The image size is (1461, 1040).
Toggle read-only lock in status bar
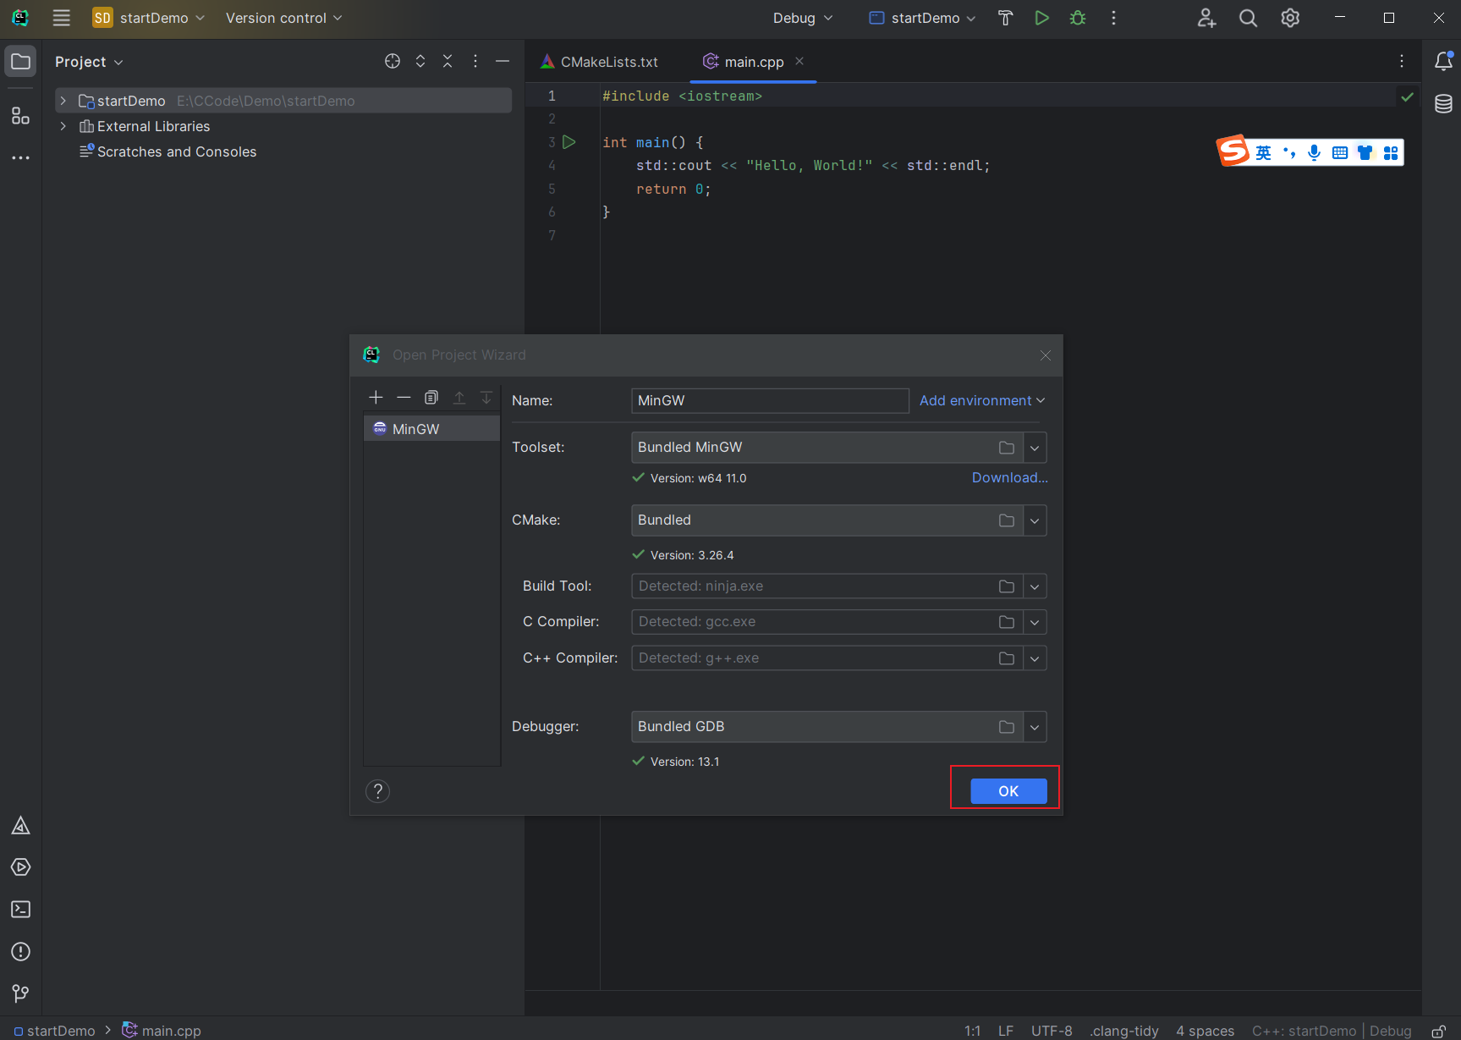tap(1438, 1031)
